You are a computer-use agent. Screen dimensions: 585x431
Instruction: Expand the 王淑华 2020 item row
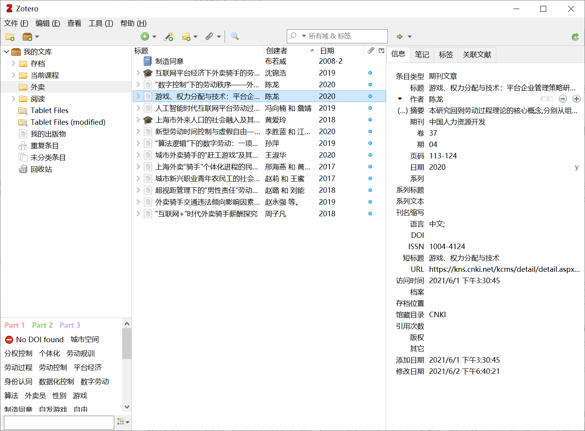(138, 155)
